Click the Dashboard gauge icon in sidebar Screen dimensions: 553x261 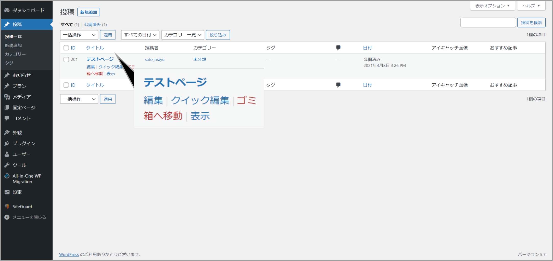[7, 10]
